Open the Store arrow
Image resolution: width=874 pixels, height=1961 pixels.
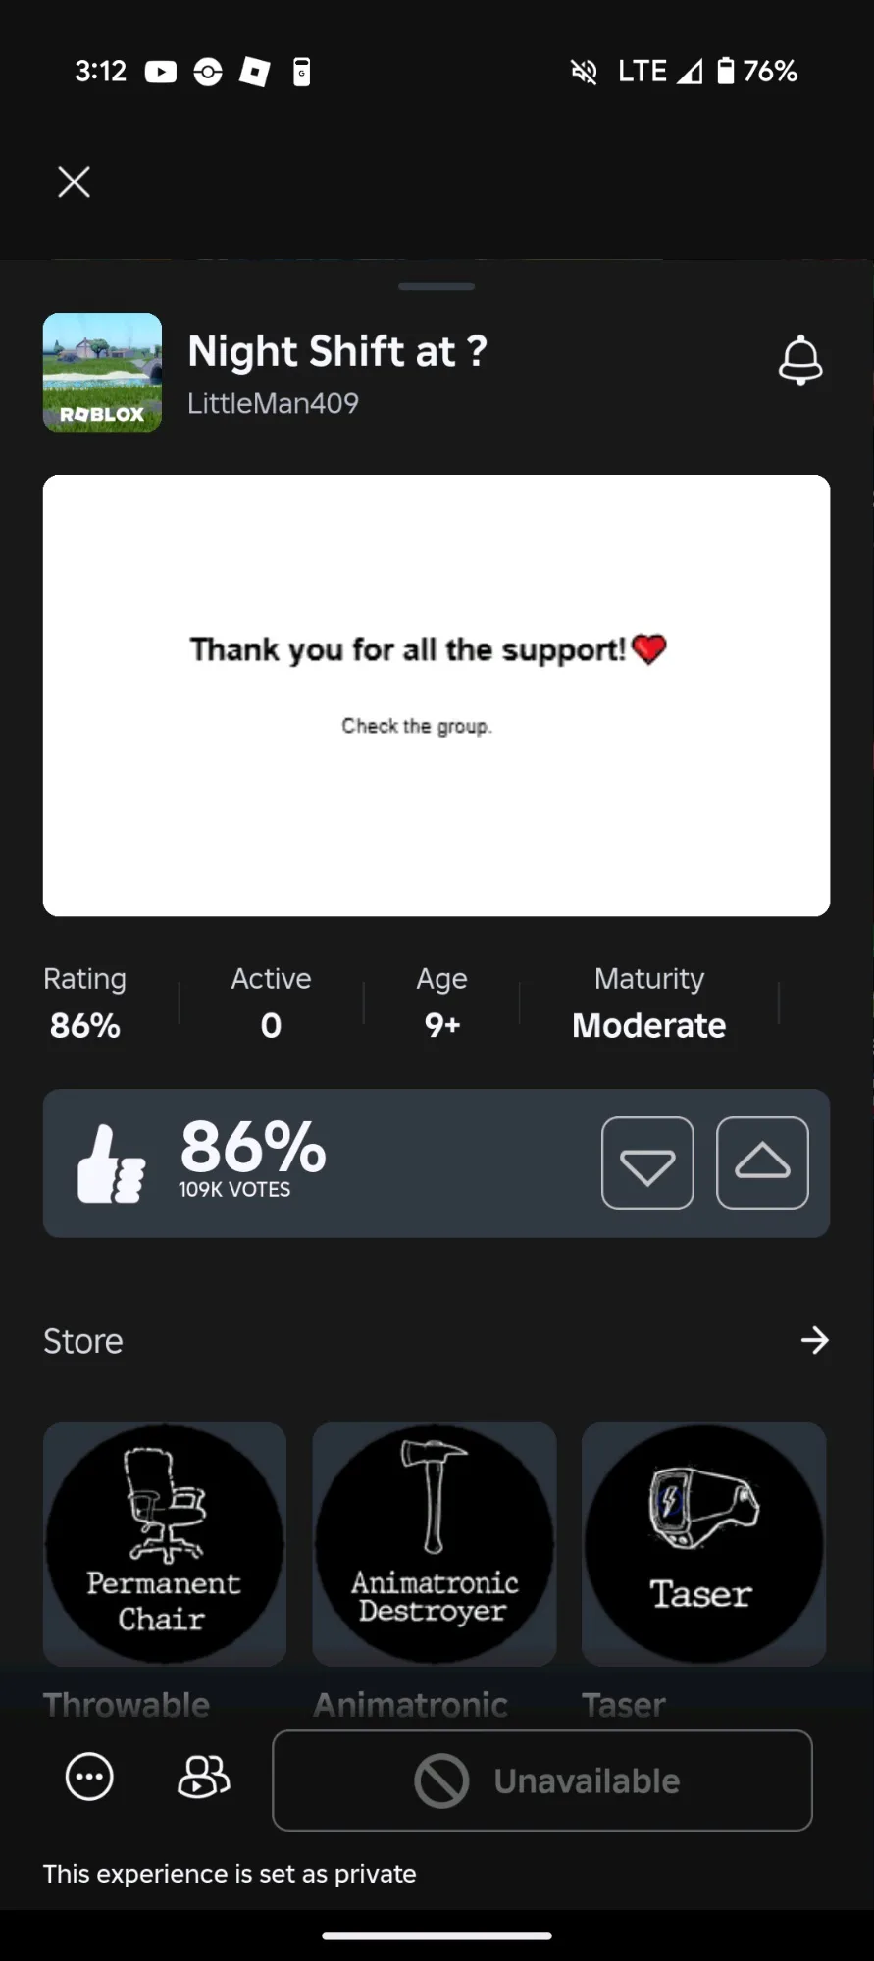point(814,1340)
